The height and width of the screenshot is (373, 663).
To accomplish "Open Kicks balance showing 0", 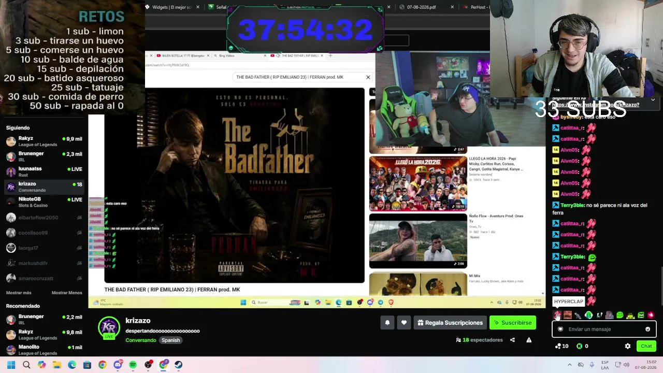I will click(582, 346).
